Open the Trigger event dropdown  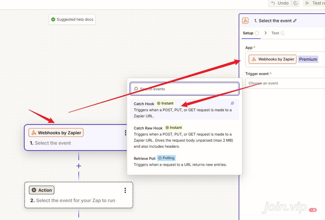coord(285,83)
